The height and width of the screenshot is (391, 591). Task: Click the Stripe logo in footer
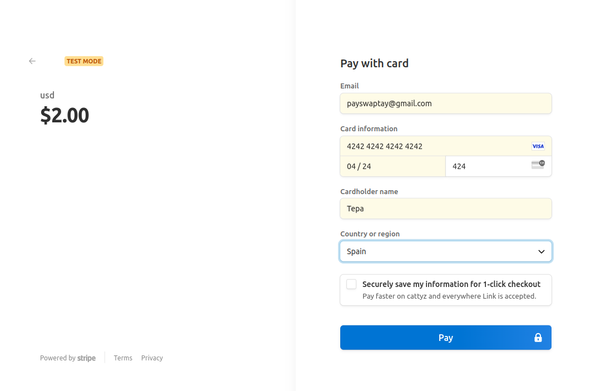tap(86, 358)
